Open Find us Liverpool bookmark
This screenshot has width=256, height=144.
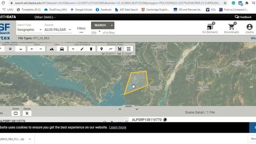[234, 10]
